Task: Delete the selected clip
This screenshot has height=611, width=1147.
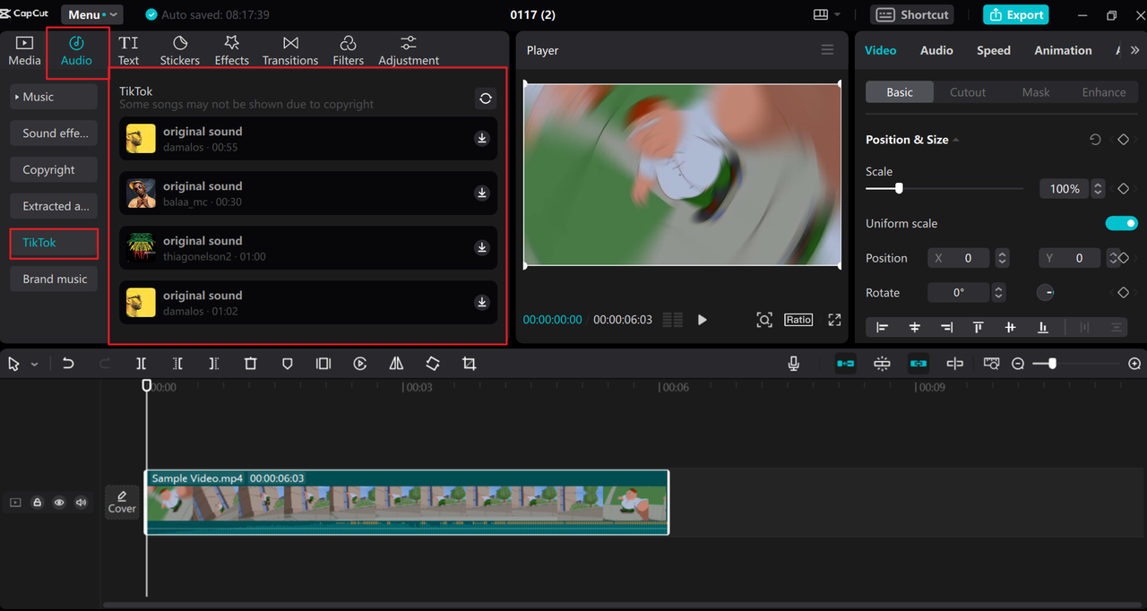Action: point(251,364)
